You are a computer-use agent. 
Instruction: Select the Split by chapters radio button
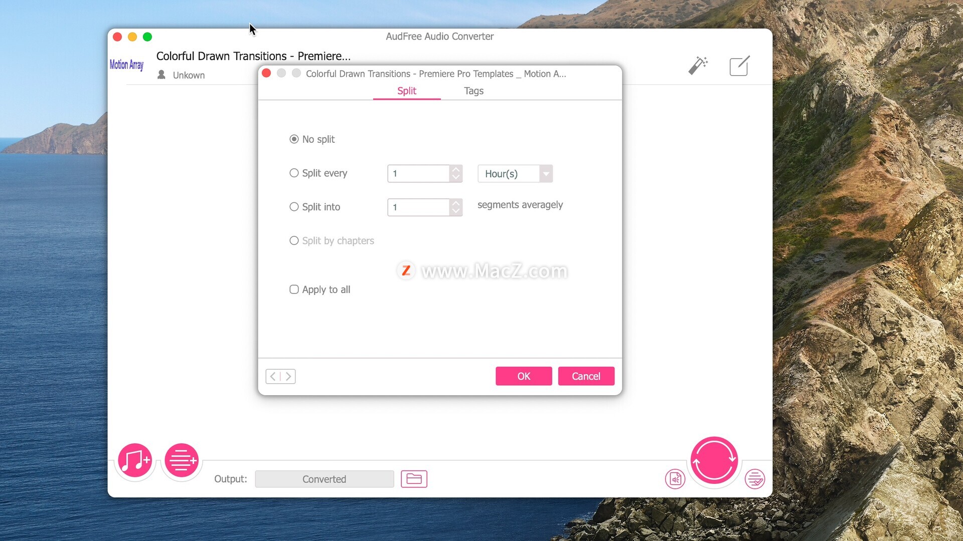coord(294,240)
